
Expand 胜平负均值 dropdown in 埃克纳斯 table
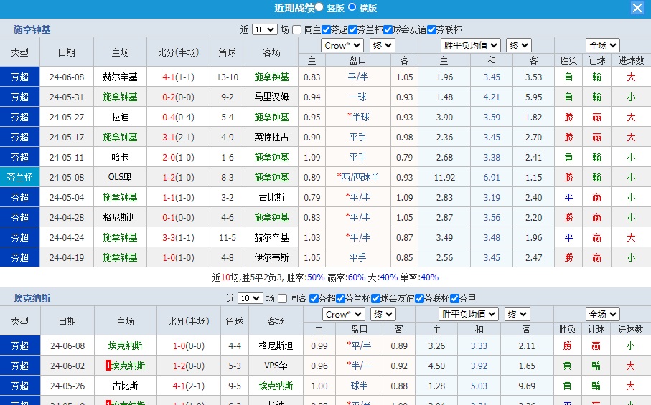(469, 314)
